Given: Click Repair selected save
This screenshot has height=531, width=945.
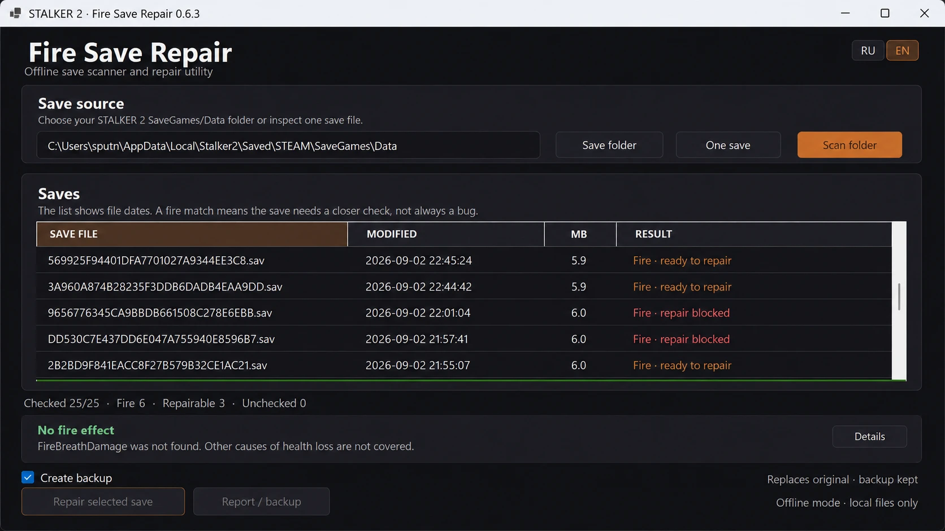Looking at the screenshot, I should click(103, 502).
